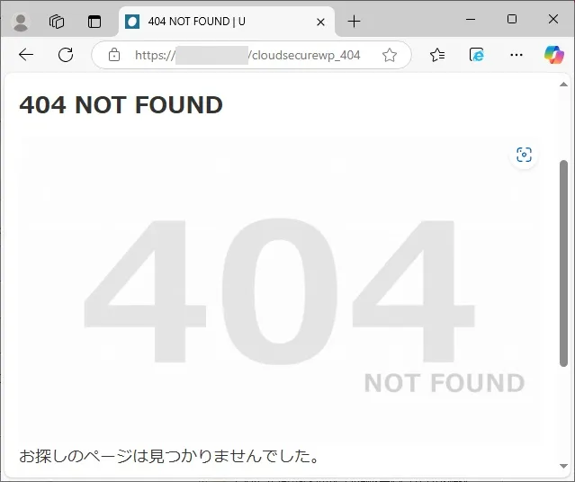This screenshot has width=575, height=482.
Task: Open the tab actions menu icon
Action: coord(94,22)
